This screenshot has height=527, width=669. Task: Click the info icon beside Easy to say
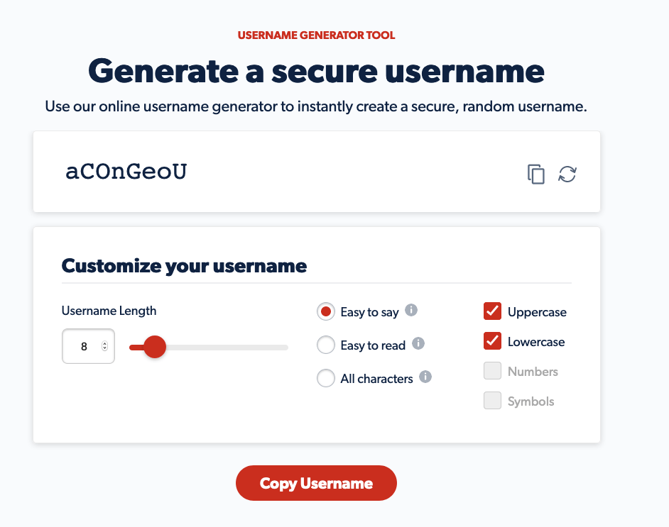coord(410,310)
